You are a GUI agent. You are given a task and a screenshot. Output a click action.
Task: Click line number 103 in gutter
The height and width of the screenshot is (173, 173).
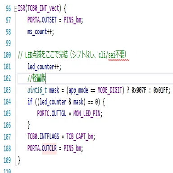click(7, 90)
